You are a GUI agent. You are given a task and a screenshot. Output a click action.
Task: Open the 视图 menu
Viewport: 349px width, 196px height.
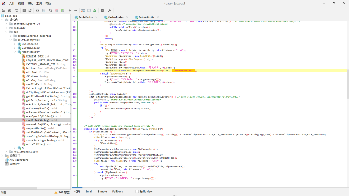[21, 3]
